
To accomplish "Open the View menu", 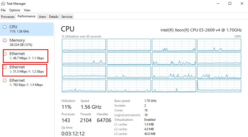I will pos(27,10).
